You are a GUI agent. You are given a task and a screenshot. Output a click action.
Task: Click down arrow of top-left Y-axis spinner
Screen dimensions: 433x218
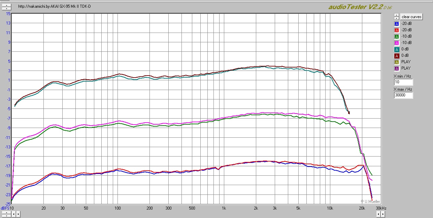(x=6, y=8)
